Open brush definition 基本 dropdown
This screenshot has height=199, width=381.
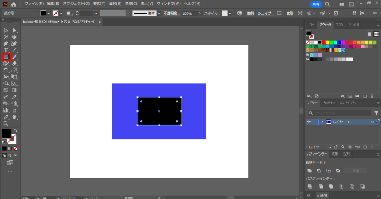point(159,13)
